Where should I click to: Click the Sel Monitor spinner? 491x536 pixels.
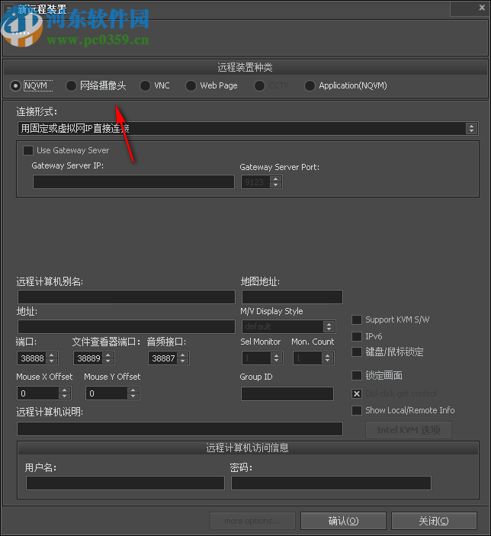point(262,358)
